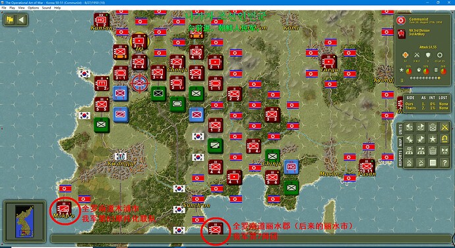This screenshot has height=248, width=455.
Task: Click the yellow crossed swords attack icon
Action: tap(444, 127)
